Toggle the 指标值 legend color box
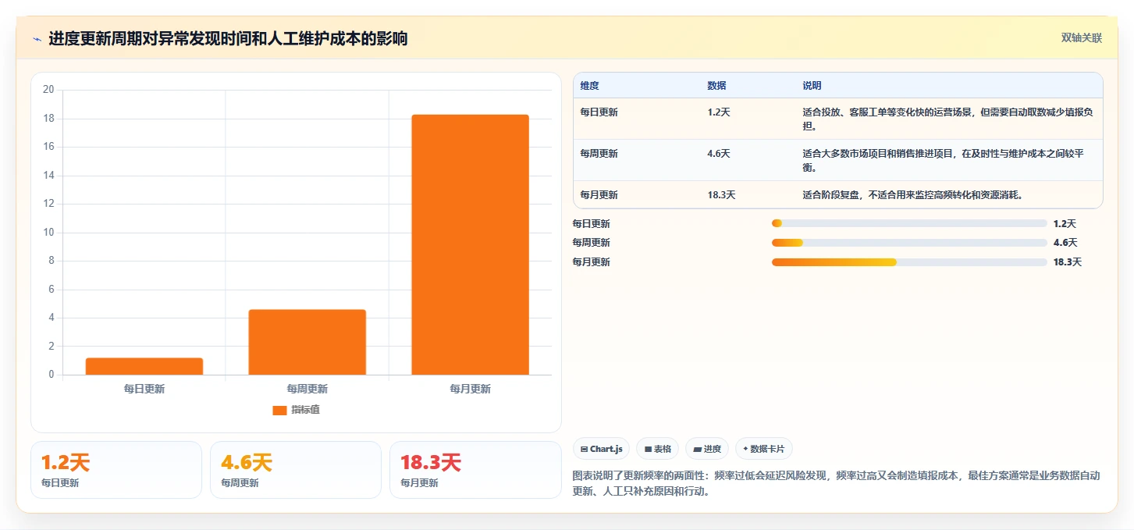The image size is (1134, 530). [279, 410]
